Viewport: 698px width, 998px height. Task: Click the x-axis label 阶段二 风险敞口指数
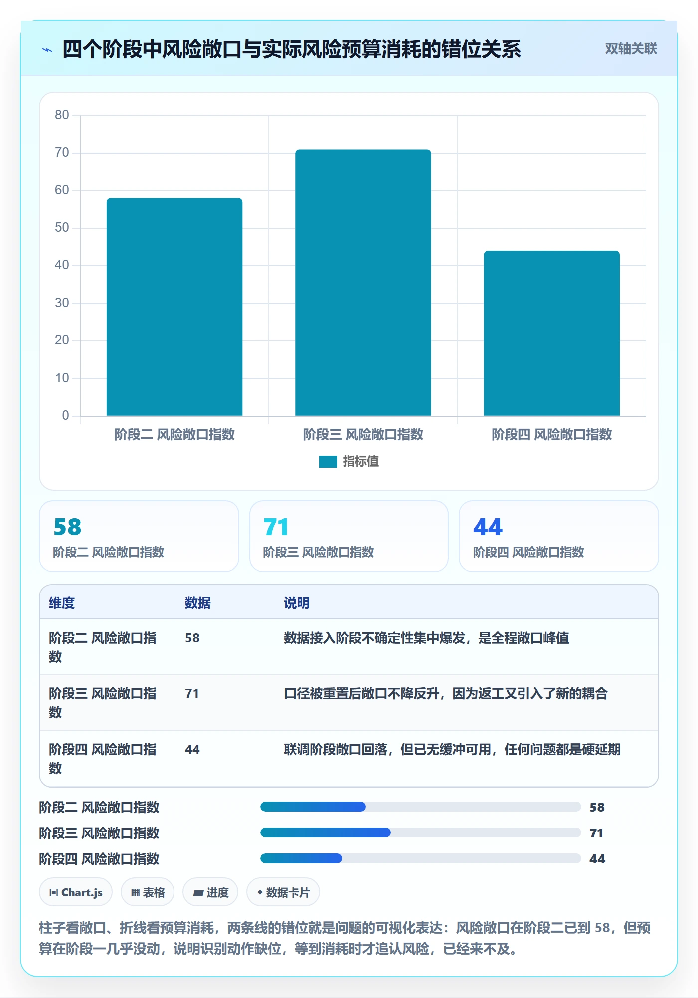click(174, 435)
